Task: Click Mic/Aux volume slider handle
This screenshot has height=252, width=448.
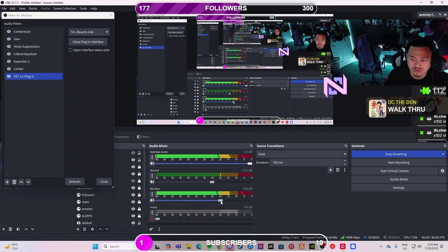Action: (220, 200)
